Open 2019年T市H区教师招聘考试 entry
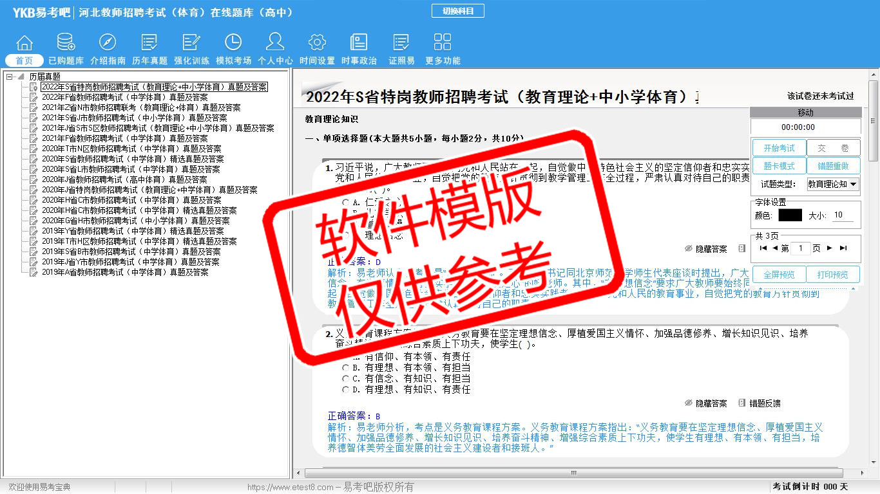Screen dimensions: 880x494 [139, 241]
